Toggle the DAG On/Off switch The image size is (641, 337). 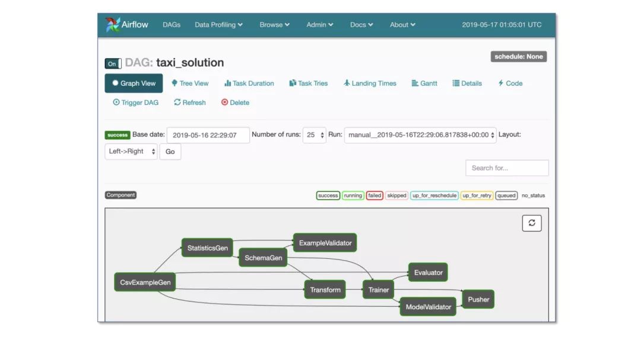pyautogui.click(x=113, y=63)
